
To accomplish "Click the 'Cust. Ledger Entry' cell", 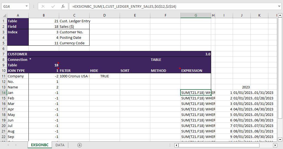I will (74, 21).
